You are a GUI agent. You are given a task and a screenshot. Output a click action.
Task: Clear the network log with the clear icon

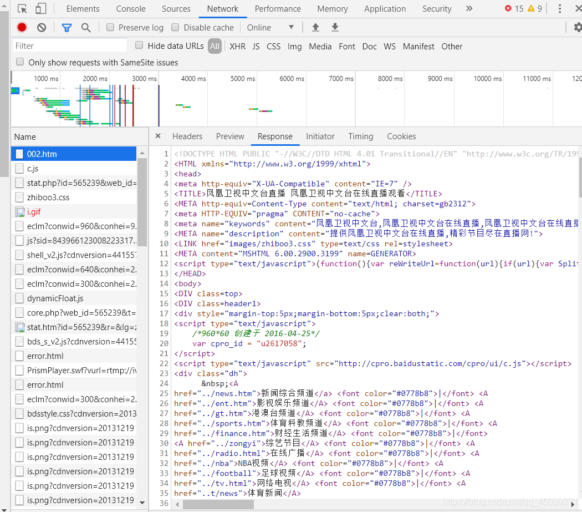[42, 28]
